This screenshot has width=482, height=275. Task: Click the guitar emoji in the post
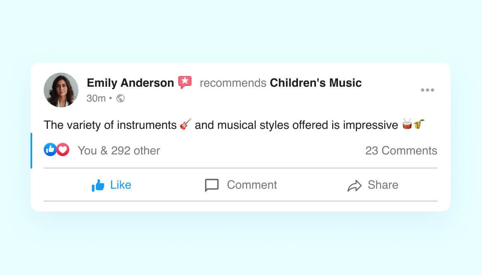(186, 124)
